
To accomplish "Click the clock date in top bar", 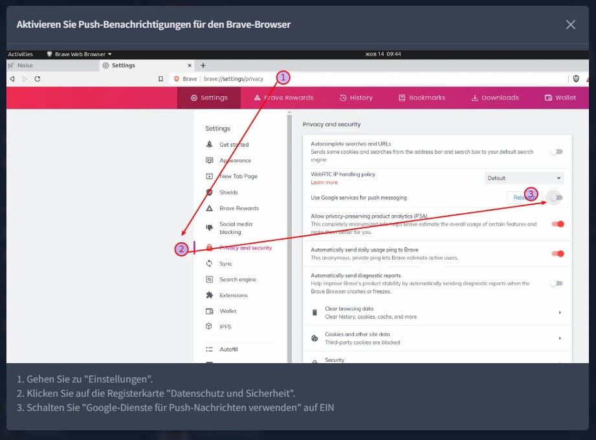I will 383,54.
